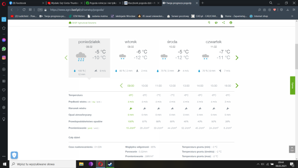Select the 16:00 hour column

228,86
